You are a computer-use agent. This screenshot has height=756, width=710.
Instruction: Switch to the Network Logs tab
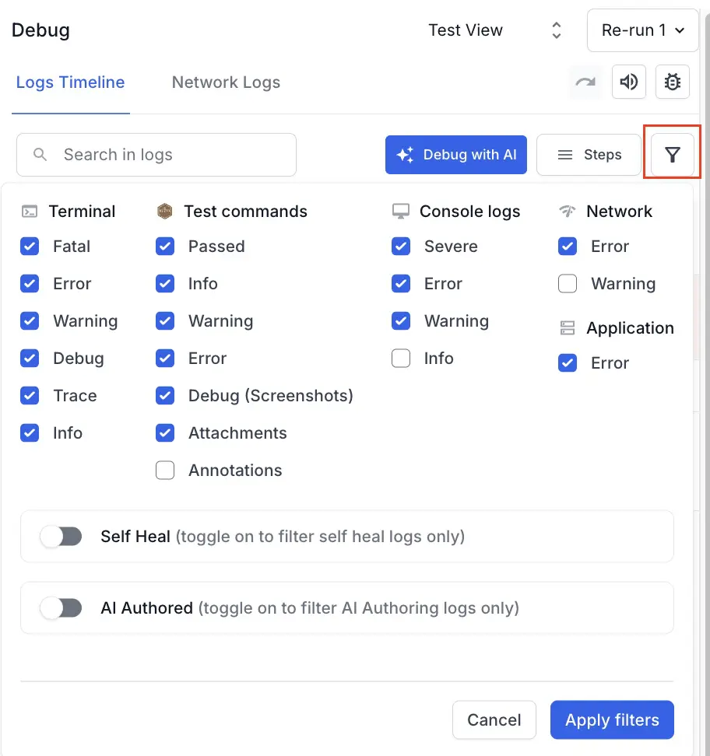click(225, 82)
